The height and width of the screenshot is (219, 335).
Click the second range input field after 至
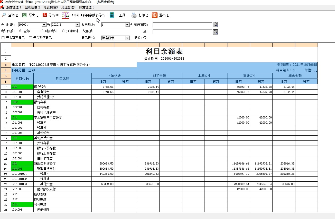pos(182,32)
